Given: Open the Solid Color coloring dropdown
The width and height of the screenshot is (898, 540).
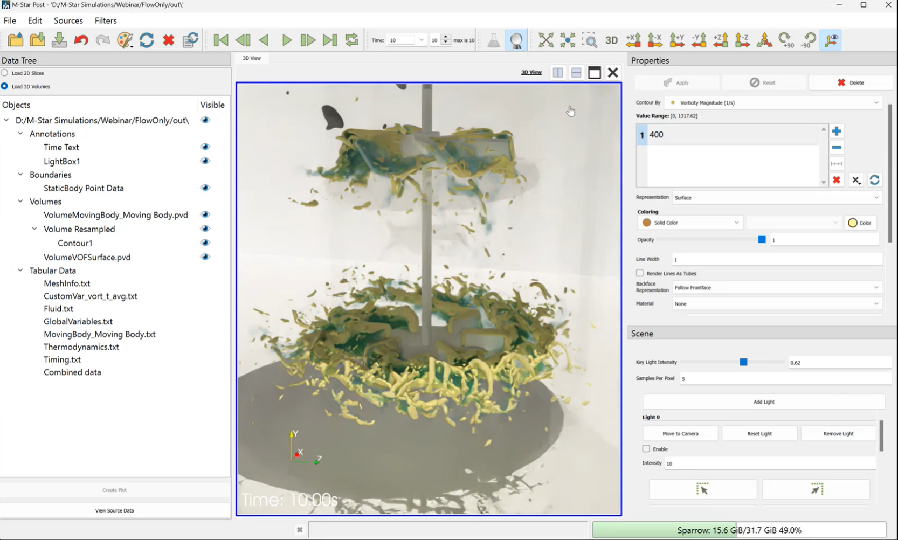Looking at the screenshot, I should [690, 223].
